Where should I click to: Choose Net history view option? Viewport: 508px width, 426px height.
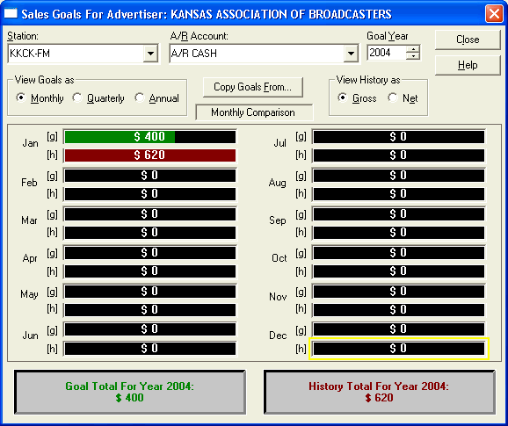[393, 97]
